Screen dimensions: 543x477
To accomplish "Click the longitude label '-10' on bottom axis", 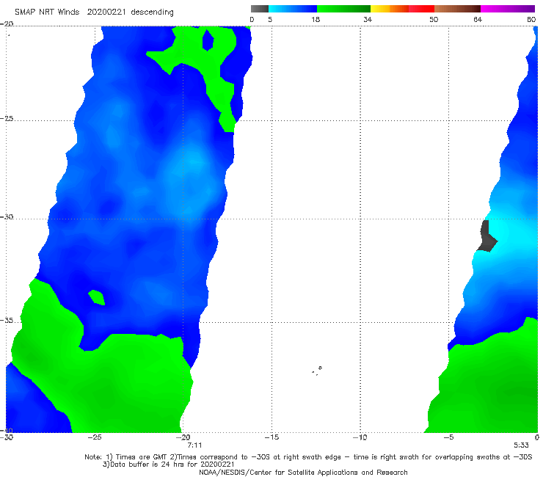I will click(360, 437).
